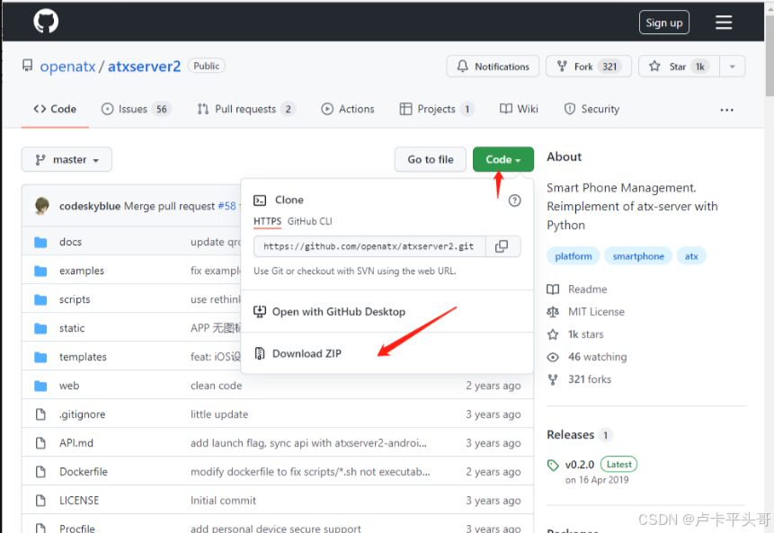Switch to the Code tab

tap(55, 109)
